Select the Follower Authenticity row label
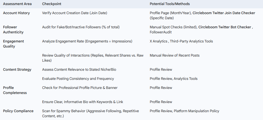Screen dimensions: 263x120 tap(13, 30)
